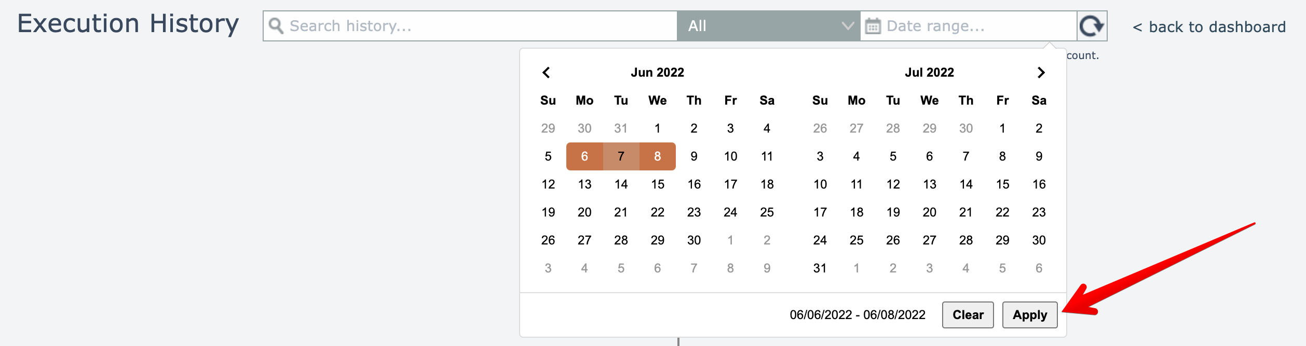Viewport: 1306px width, 346px height.
Task: Click the Date range input field
Action: pos(976,26)
